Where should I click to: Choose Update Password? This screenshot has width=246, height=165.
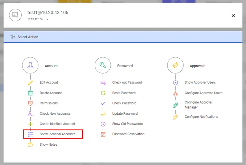125,113
